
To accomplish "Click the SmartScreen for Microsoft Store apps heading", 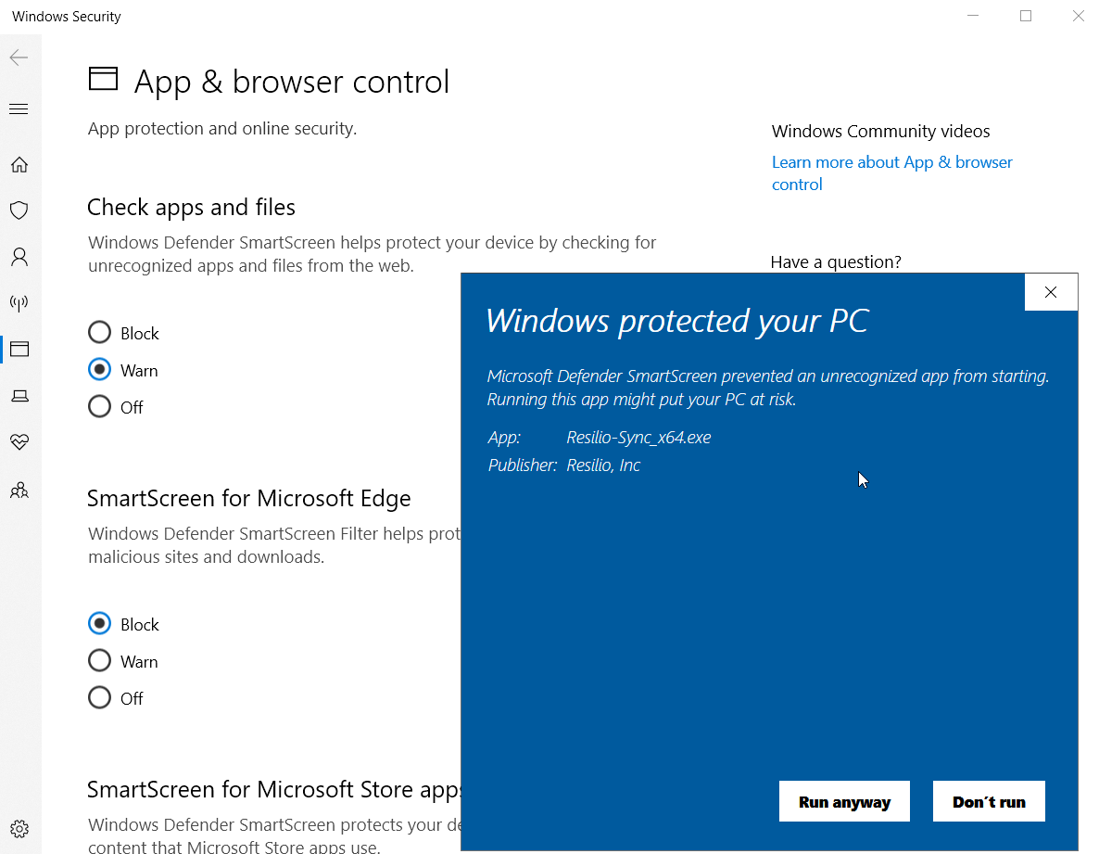I will pyautogui.click(x=273, y=789).
